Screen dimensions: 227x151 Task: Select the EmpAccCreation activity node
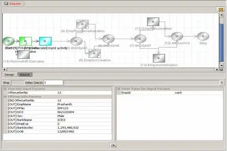coord(95,53)
